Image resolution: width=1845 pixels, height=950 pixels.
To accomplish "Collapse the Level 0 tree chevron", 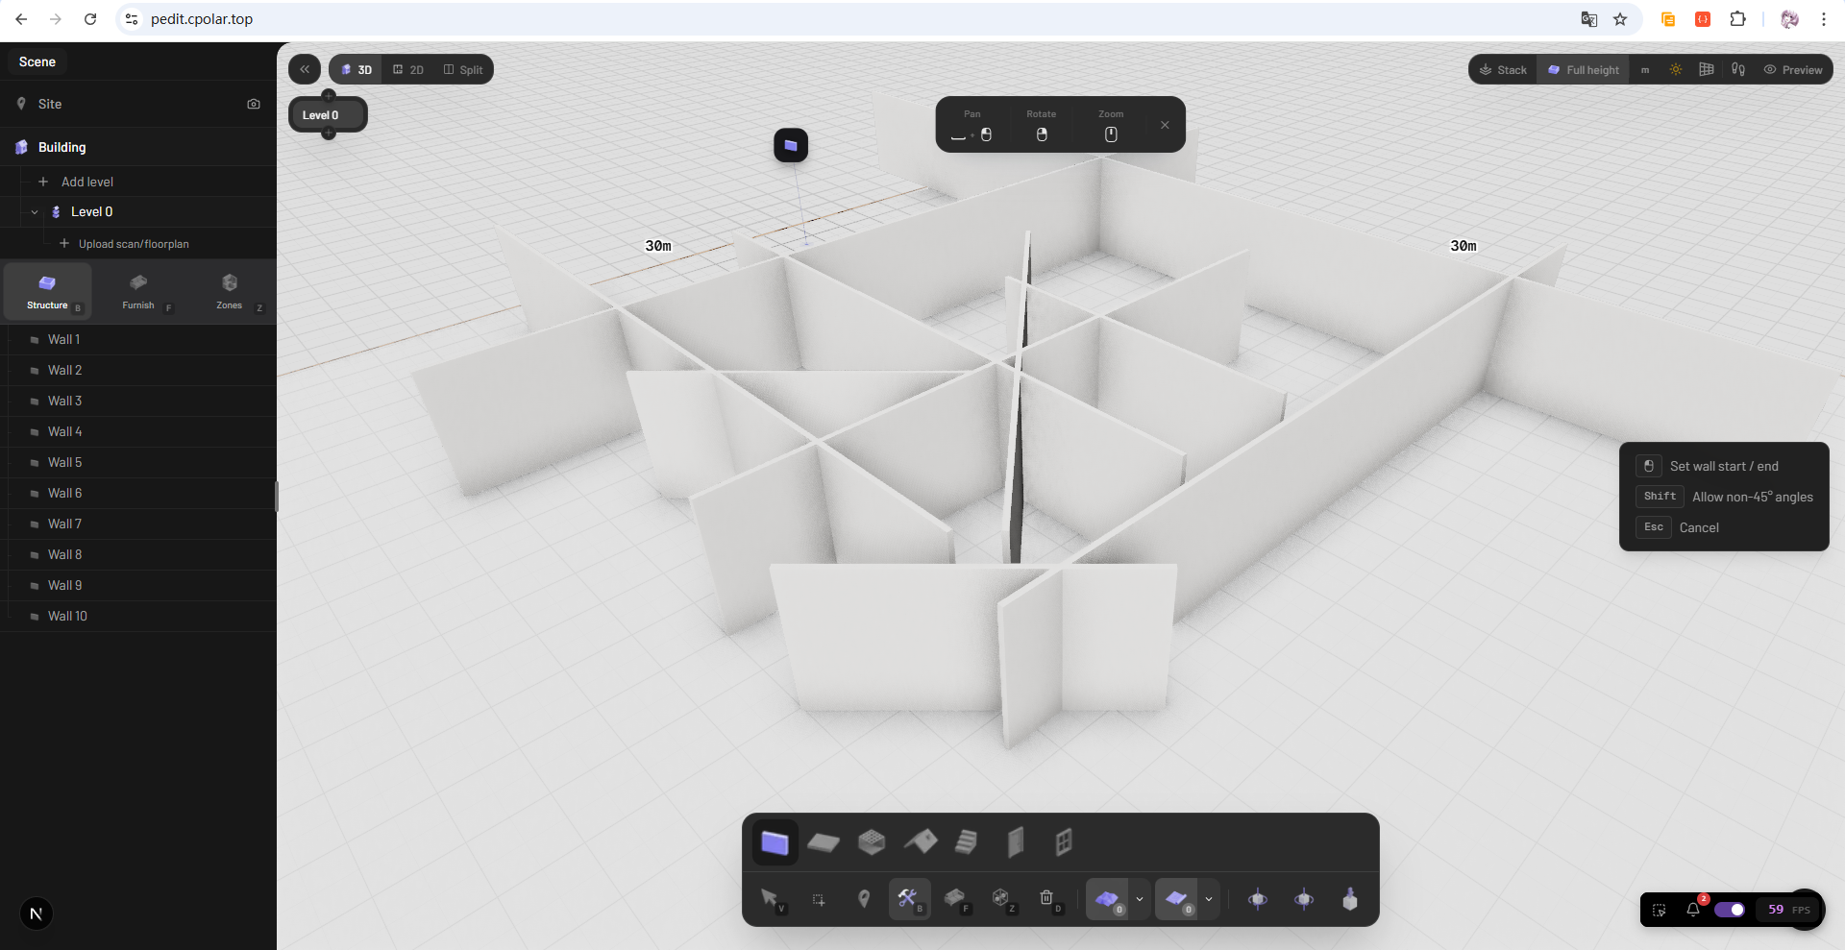I will coord(35,212).
